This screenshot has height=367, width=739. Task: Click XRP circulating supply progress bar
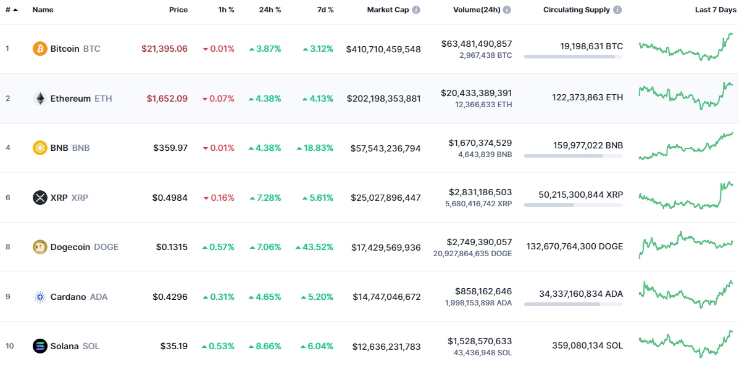click(573, 205)
